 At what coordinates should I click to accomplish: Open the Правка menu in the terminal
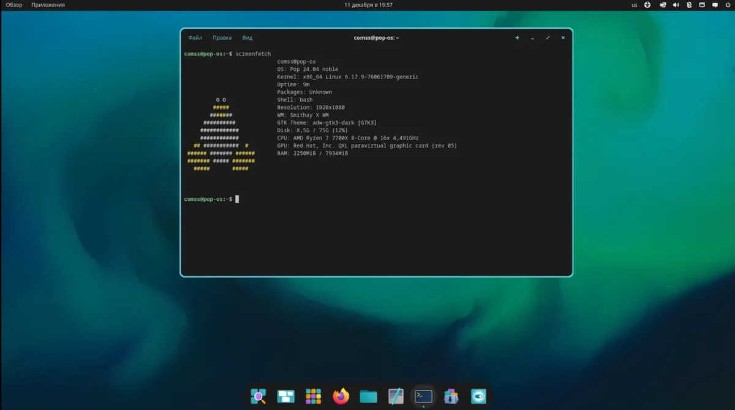[222, 37]
